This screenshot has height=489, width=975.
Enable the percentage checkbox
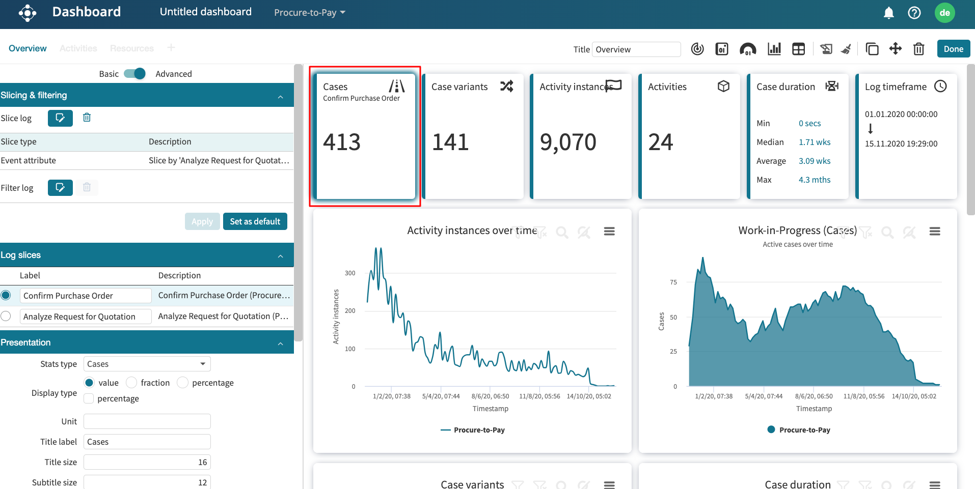click(89, 398)
